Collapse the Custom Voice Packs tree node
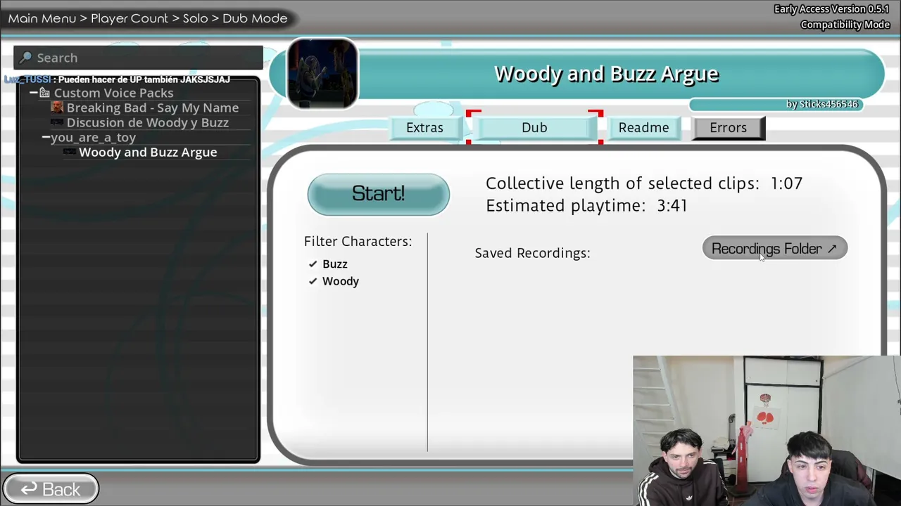 [33, 93]
